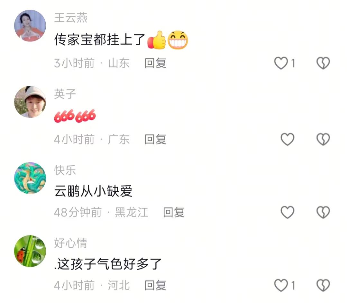
Task: Dislike 快乐's comment with broken heart
Action: 323,212
